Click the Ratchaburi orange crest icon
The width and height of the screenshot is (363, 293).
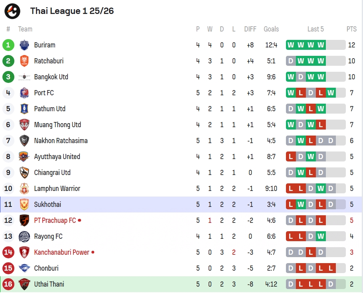coord(24,61)
